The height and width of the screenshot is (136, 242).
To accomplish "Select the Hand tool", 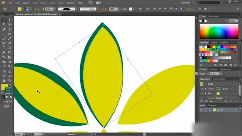I will tap(4, 80).
